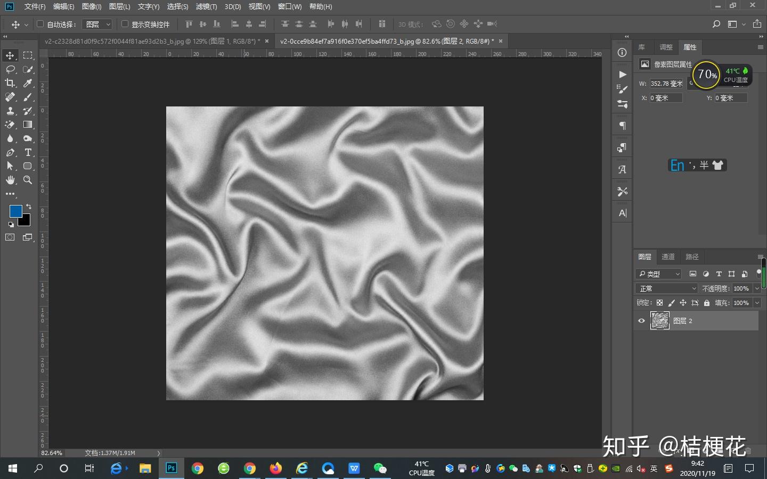Viewport: 767px width, 479px height.
Task: Open the 图层 auto-select target dropdown
Action: (98, 24)
